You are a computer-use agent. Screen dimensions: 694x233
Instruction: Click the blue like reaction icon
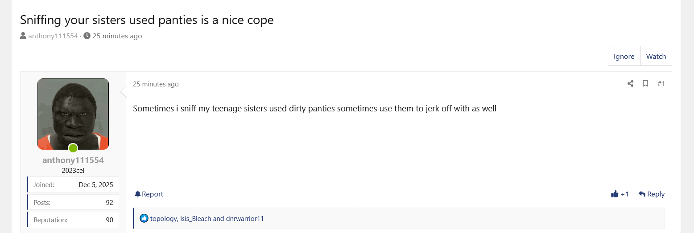pyautogui.click(x=144, y=218)
